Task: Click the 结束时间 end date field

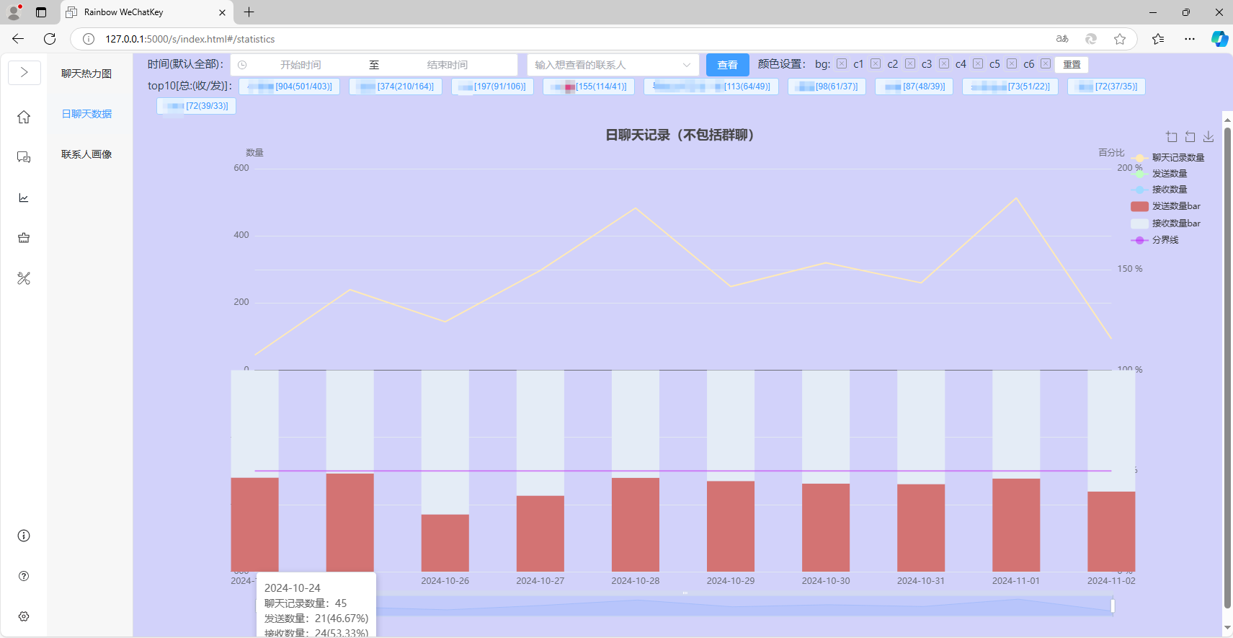Action: (x=448, y=65)
